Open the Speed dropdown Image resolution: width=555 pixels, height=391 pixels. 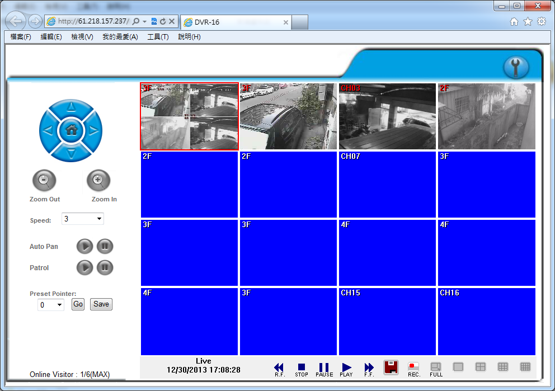[x=83, y=219]
